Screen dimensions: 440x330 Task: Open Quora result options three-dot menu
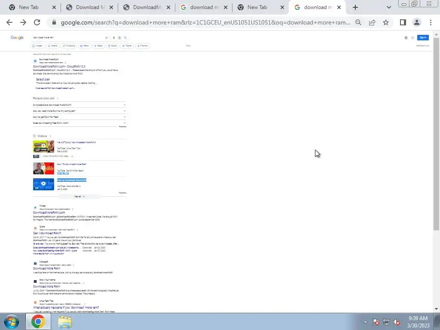[x=77, y=230]
